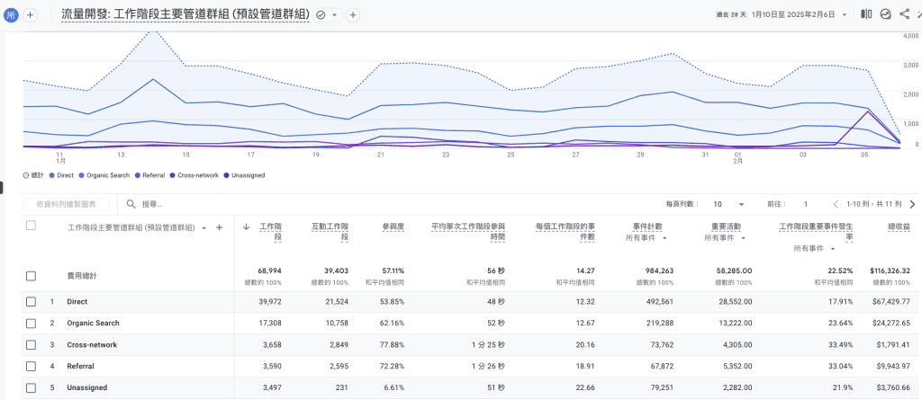This screenshot has height=400, width=922.
Task: Add a secondary dimension with the blue plus
Action: point(220,228)
